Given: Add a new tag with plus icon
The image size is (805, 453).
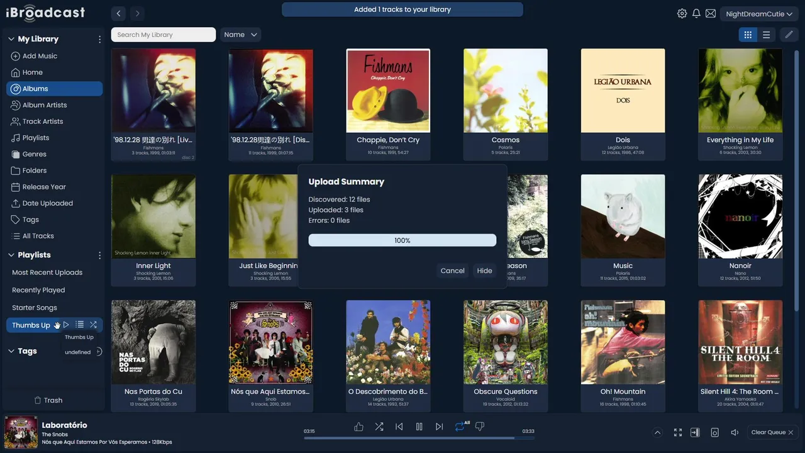Looking at the screenshot, I should (99, 352).
